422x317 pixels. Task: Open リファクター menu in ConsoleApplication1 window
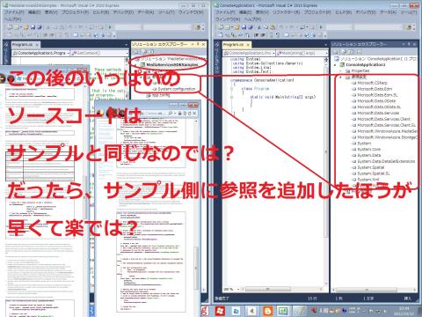286,12
